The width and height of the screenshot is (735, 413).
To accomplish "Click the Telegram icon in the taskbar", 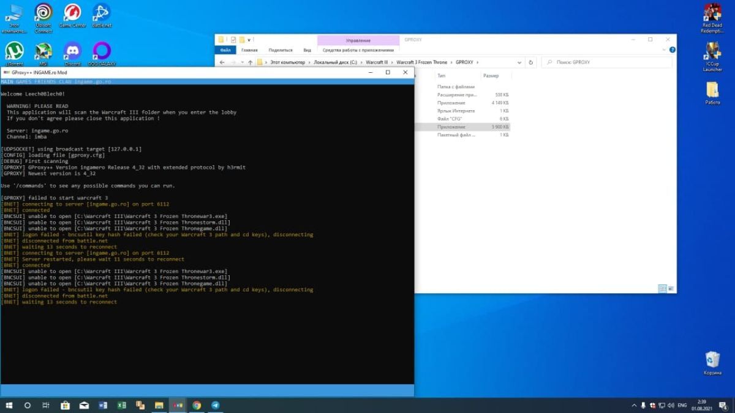I will point(216,405).
